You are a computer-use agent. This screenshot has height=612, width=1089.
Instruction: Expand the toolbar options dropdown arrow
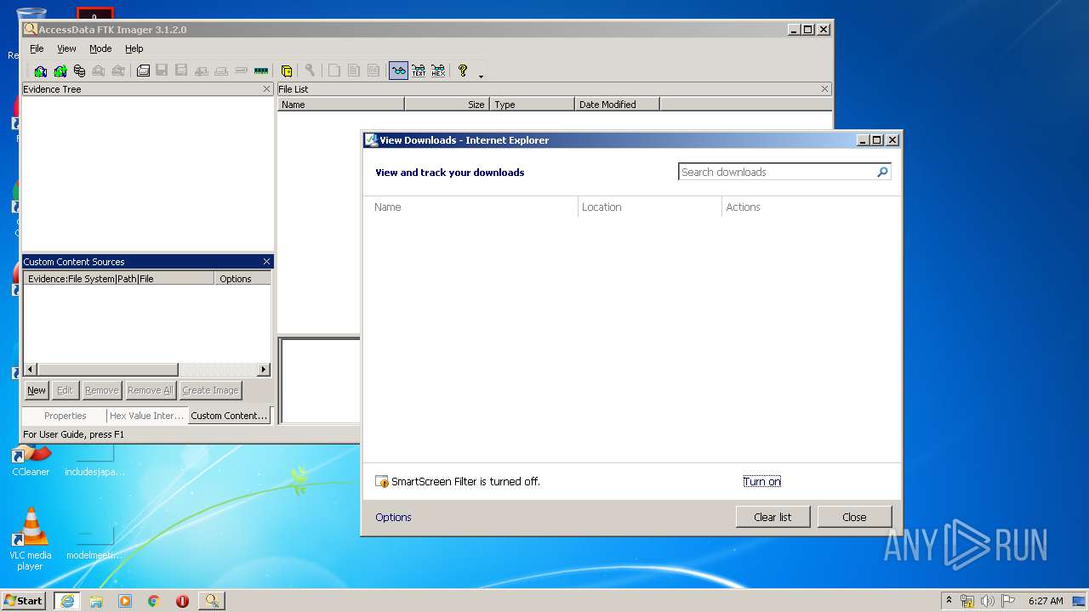[481, 76]
